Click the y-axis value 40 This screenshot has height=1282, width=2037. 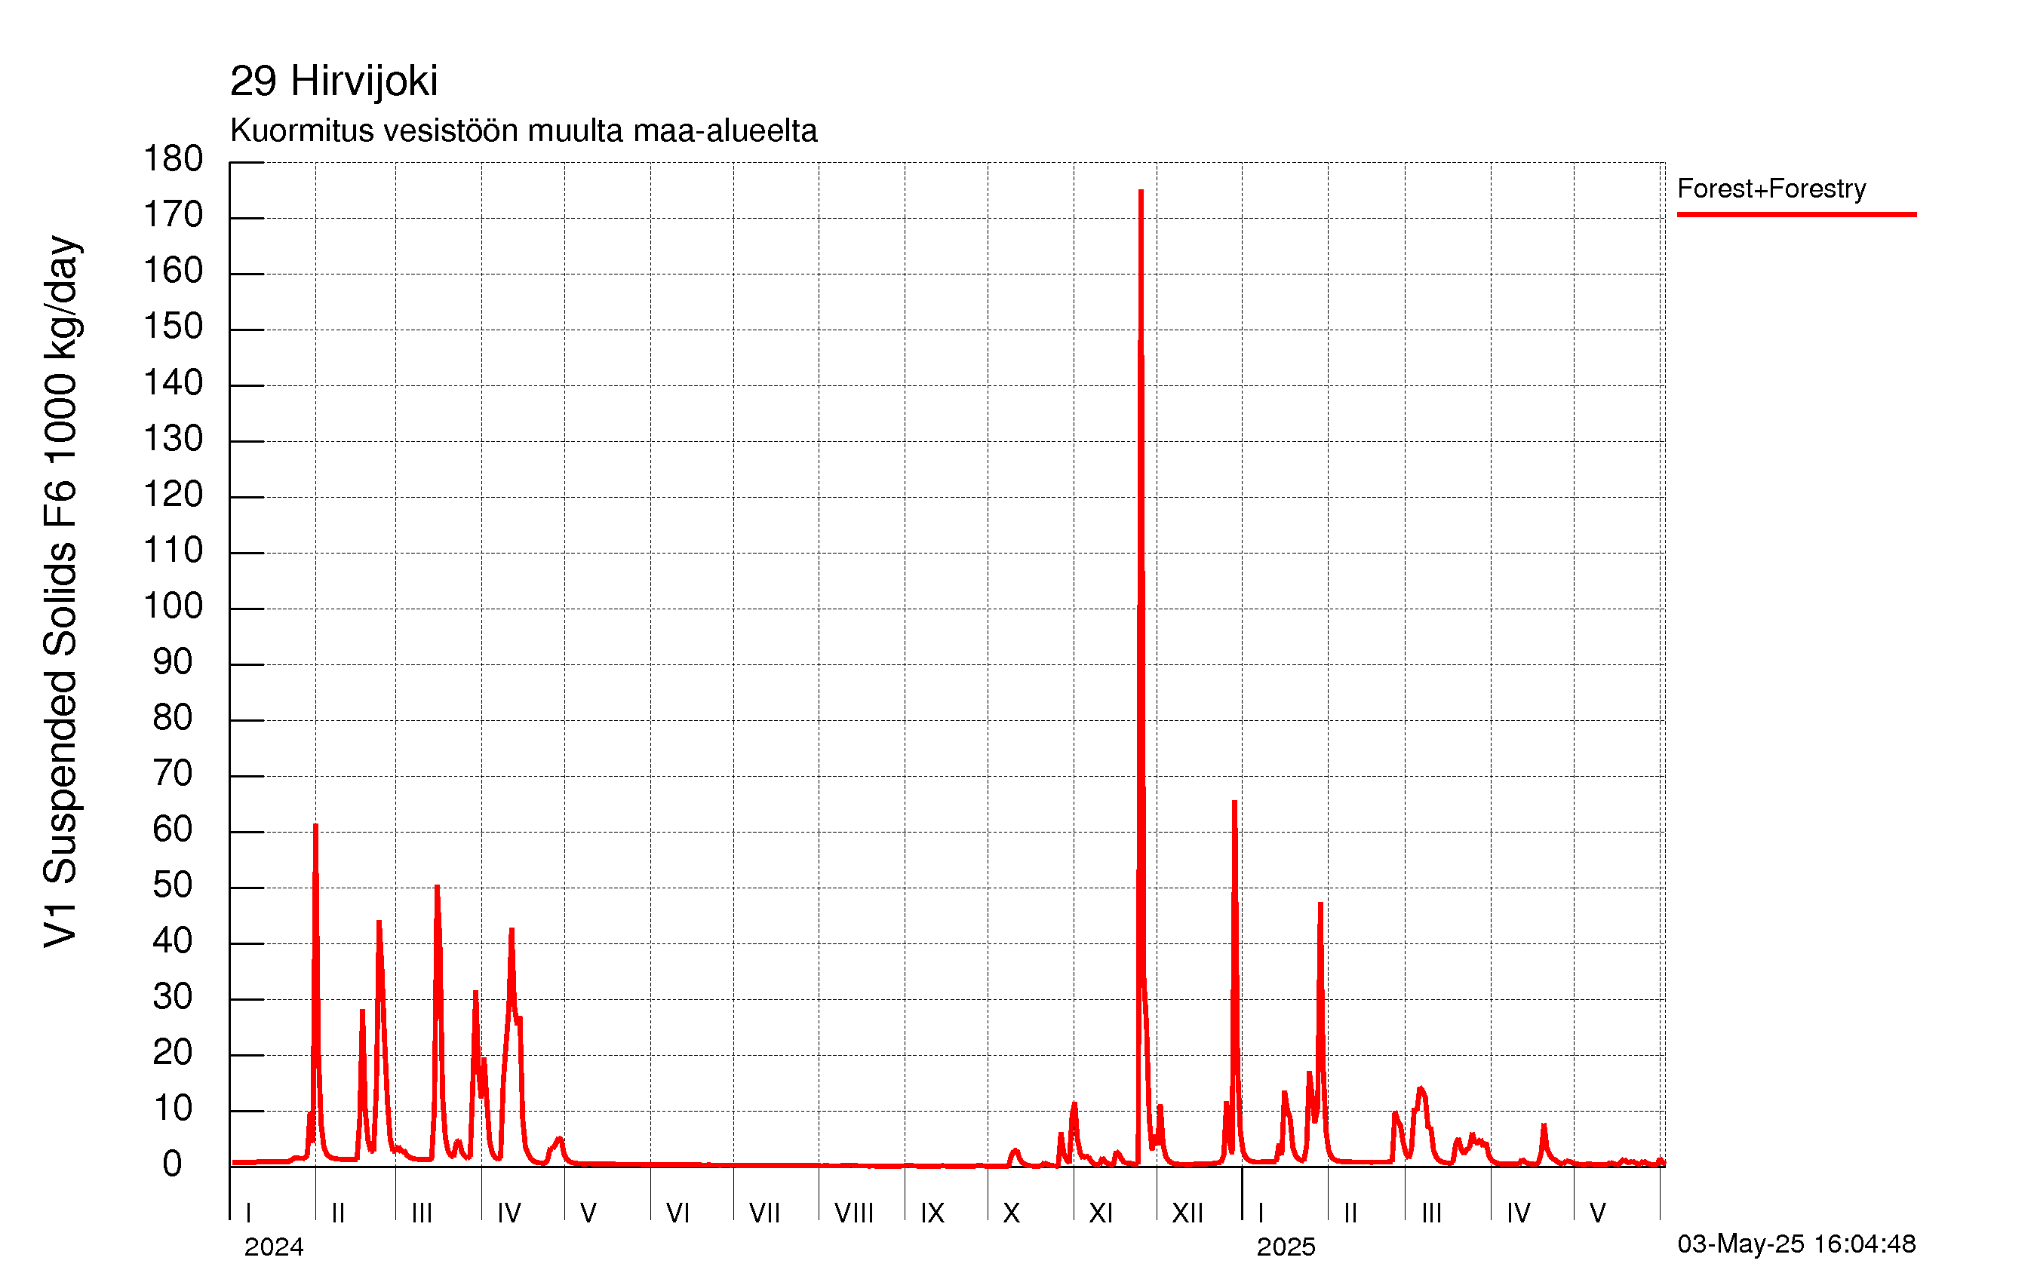tap(173, 941)
